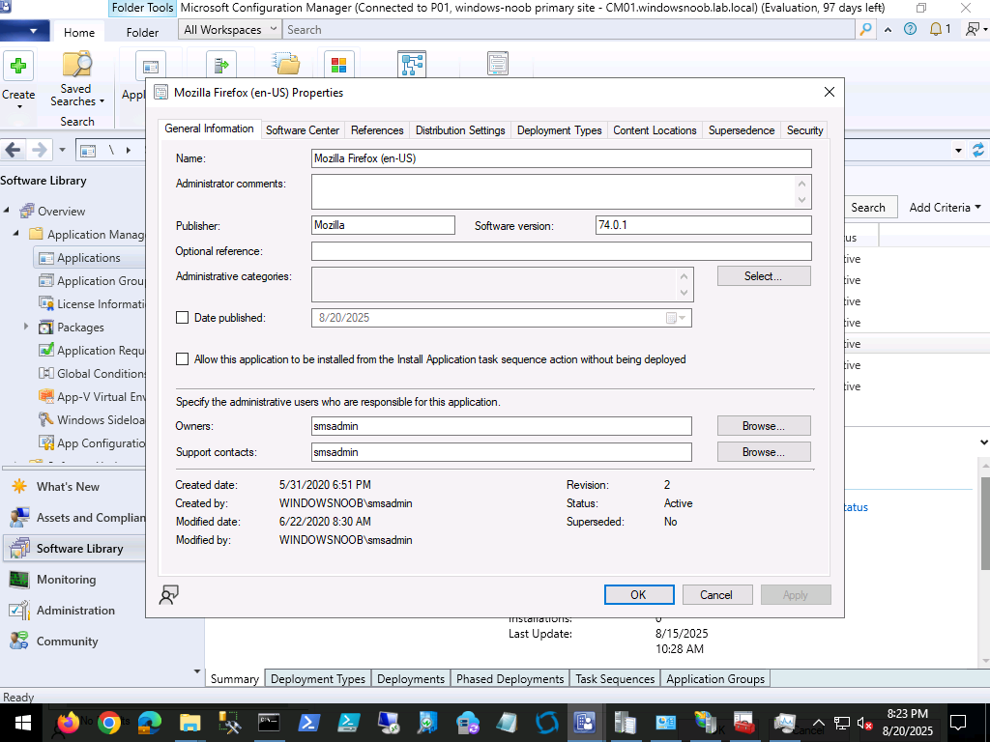Click the magnifier icon in the search bar

[865, 30]
